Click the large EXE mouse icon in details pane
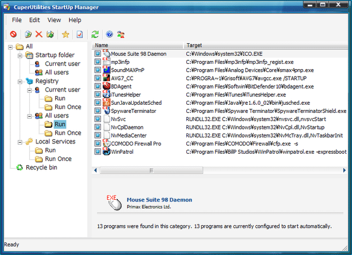Viewport: 352px width, 255px height. tap(114, 203)
